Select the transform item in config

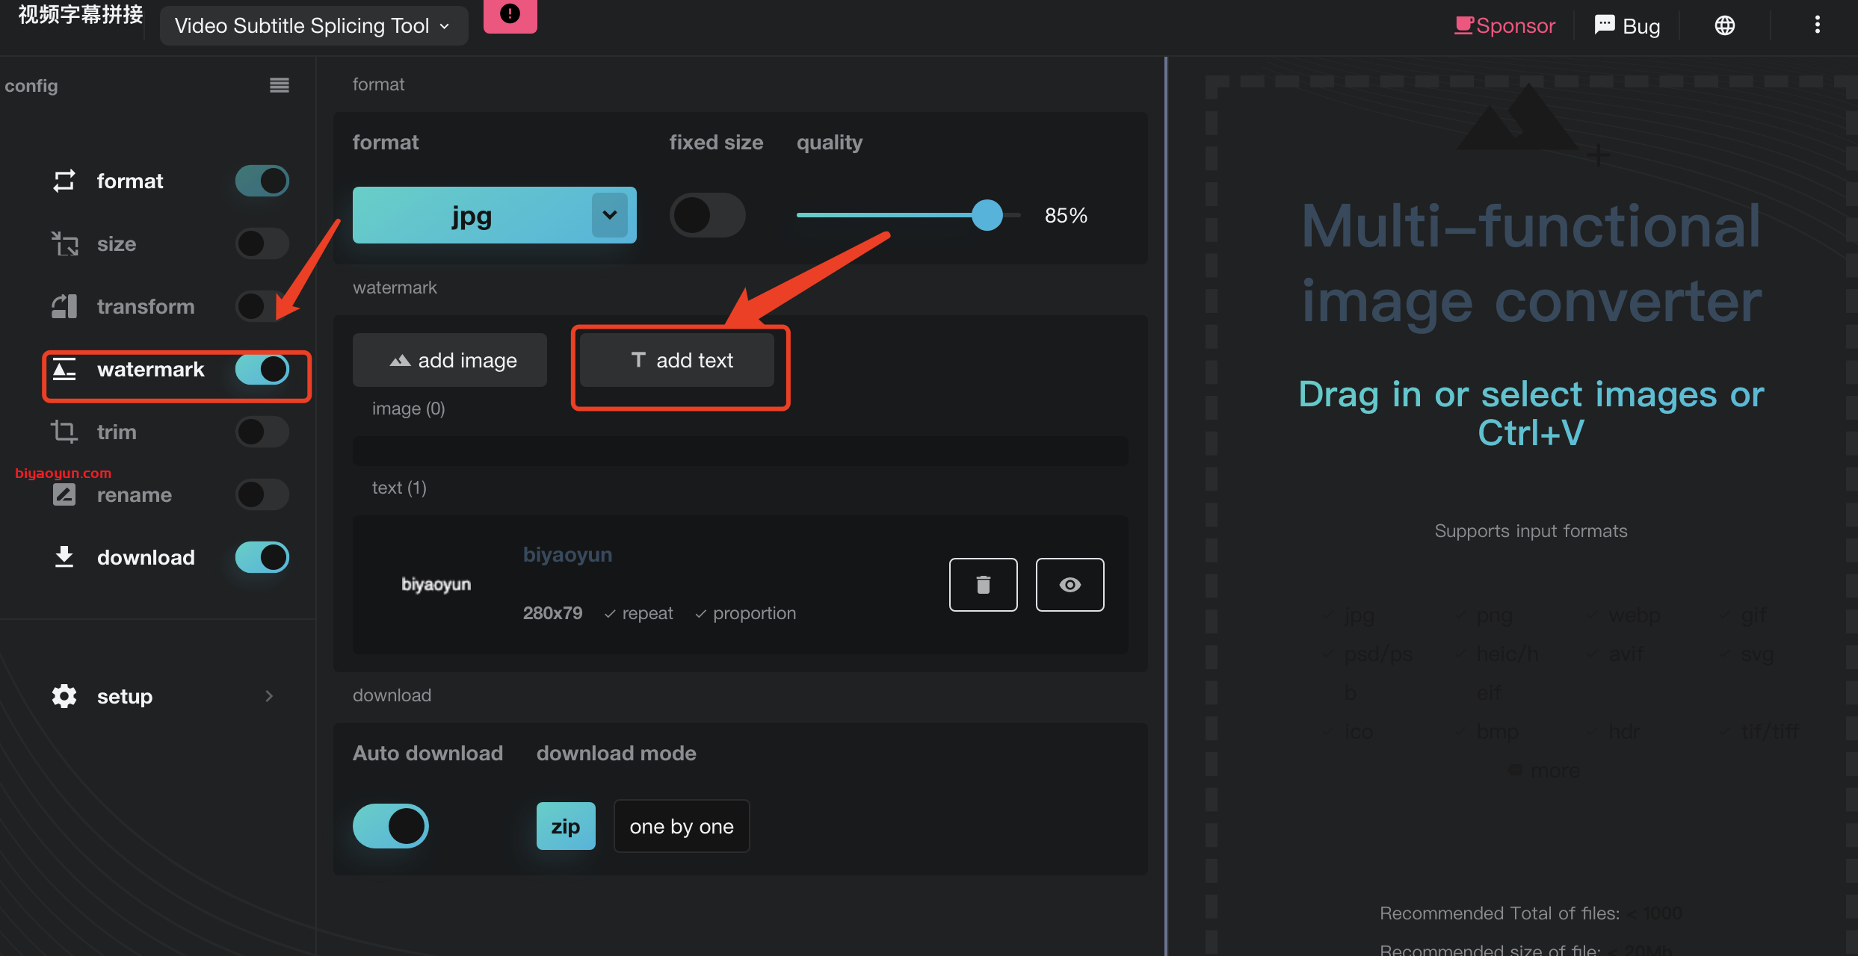point(145,306)
